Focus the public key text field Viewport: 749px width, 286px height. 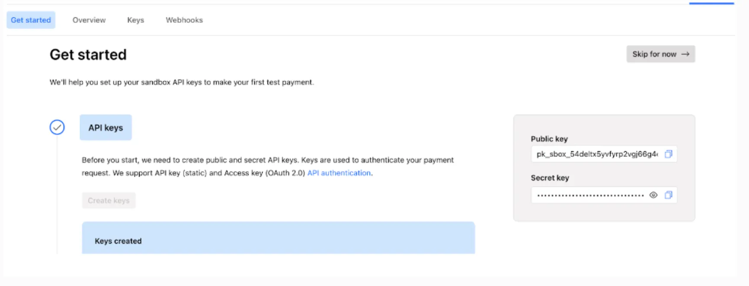(597, 154)
